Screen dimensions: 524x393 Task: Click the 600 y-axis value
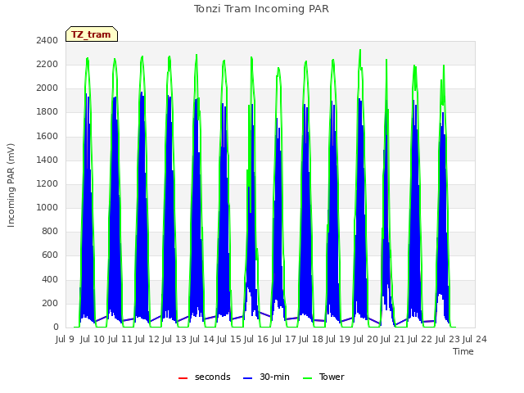50,255
